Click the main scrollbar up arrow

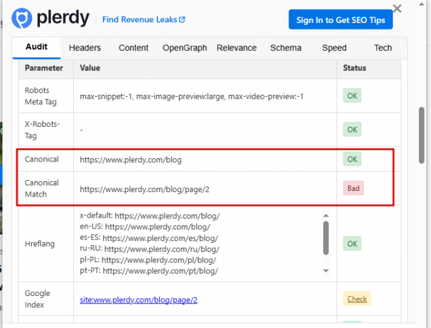coord(421,4)
